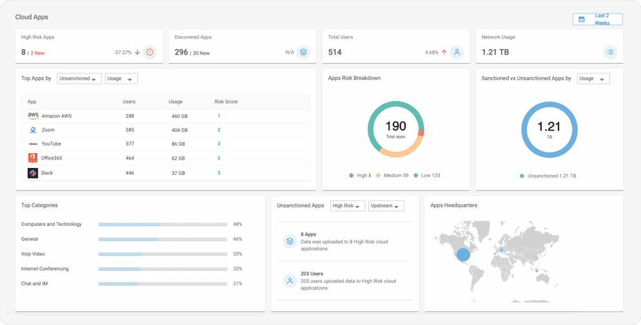Click the Low 123 teal legend dot
641x325 pixels.
point(416,176)
